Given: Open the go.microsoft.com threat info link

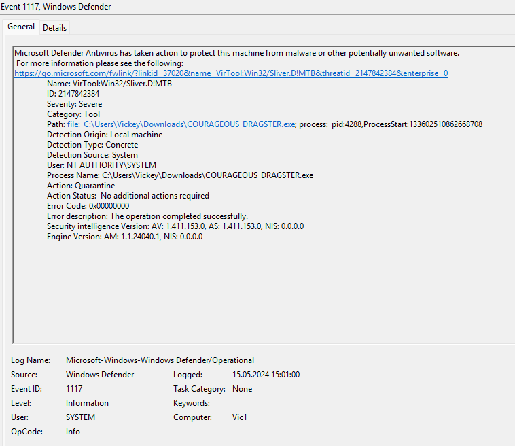Looking at the screenshot, I should pyautogui.click(x=230, y=73).
